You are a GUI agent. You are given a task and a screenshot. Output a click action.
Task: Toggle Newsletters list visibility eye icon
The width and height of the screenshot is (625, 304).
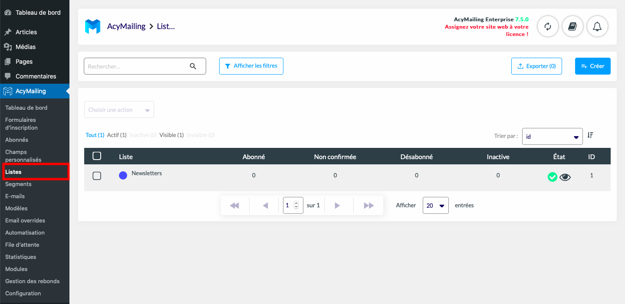pyautogui.click(x=565, y=177)
